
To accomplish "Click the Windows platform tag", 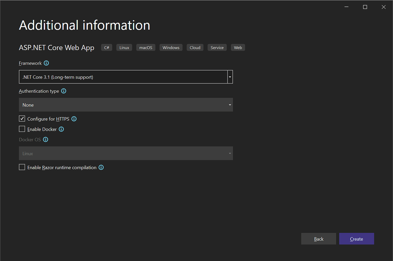I will click(171, 48).
